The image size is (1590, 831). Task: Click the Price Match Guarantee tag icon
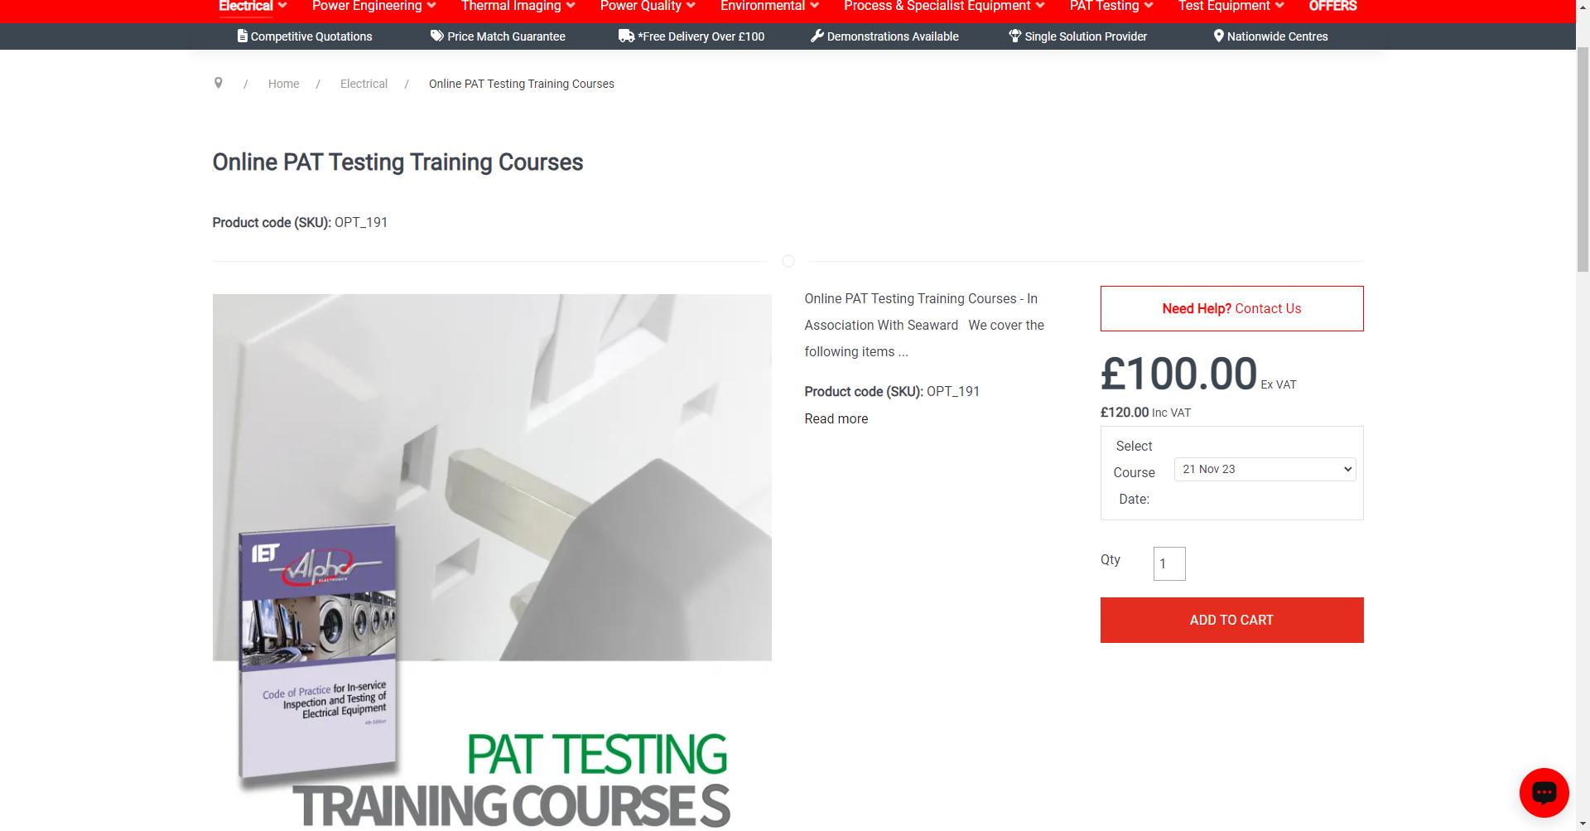pyautogui.click(x=437, y=36)
